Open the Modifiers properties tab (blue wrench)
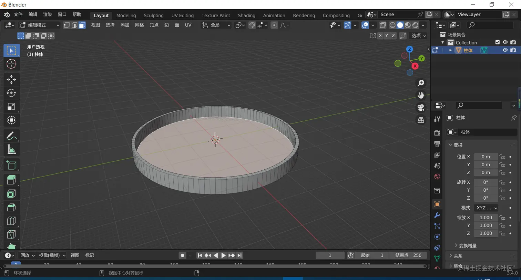 (x=437, y=215)
